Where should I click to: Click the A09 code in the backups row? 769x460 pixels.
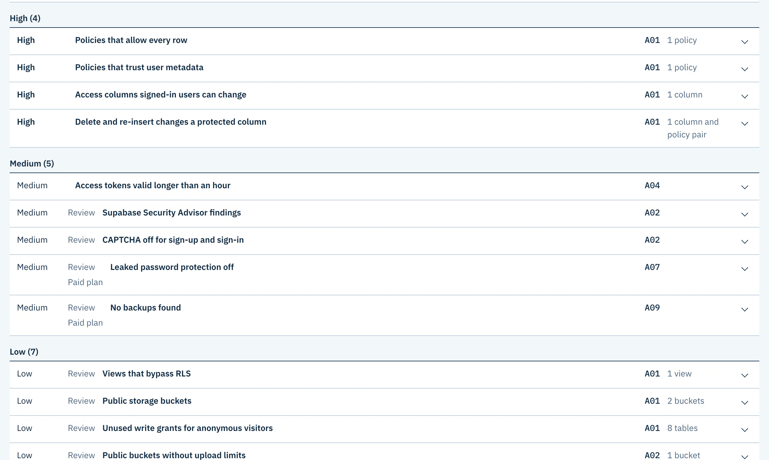pos(652,308)
